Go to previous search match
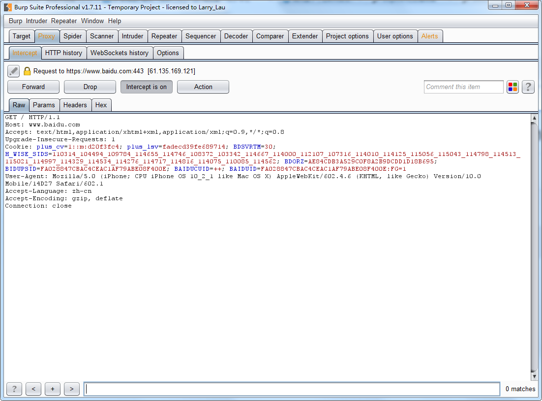The width and height of the screenshot is (542, 401). tap(33, 389)
